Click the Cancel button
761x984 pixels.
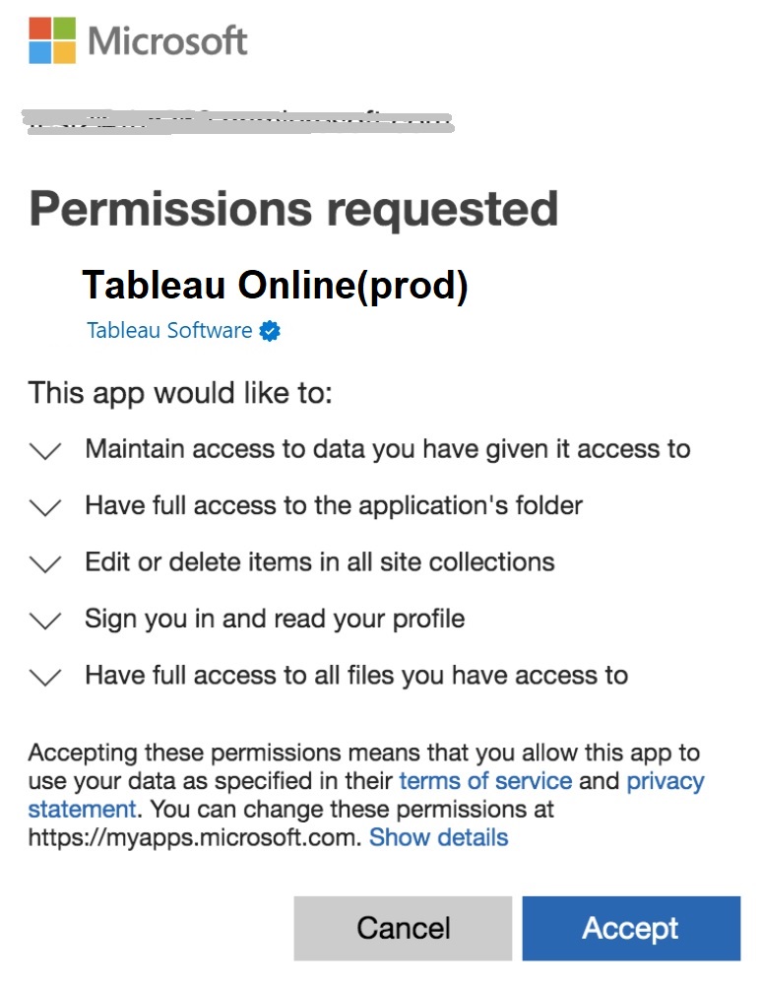403,928
